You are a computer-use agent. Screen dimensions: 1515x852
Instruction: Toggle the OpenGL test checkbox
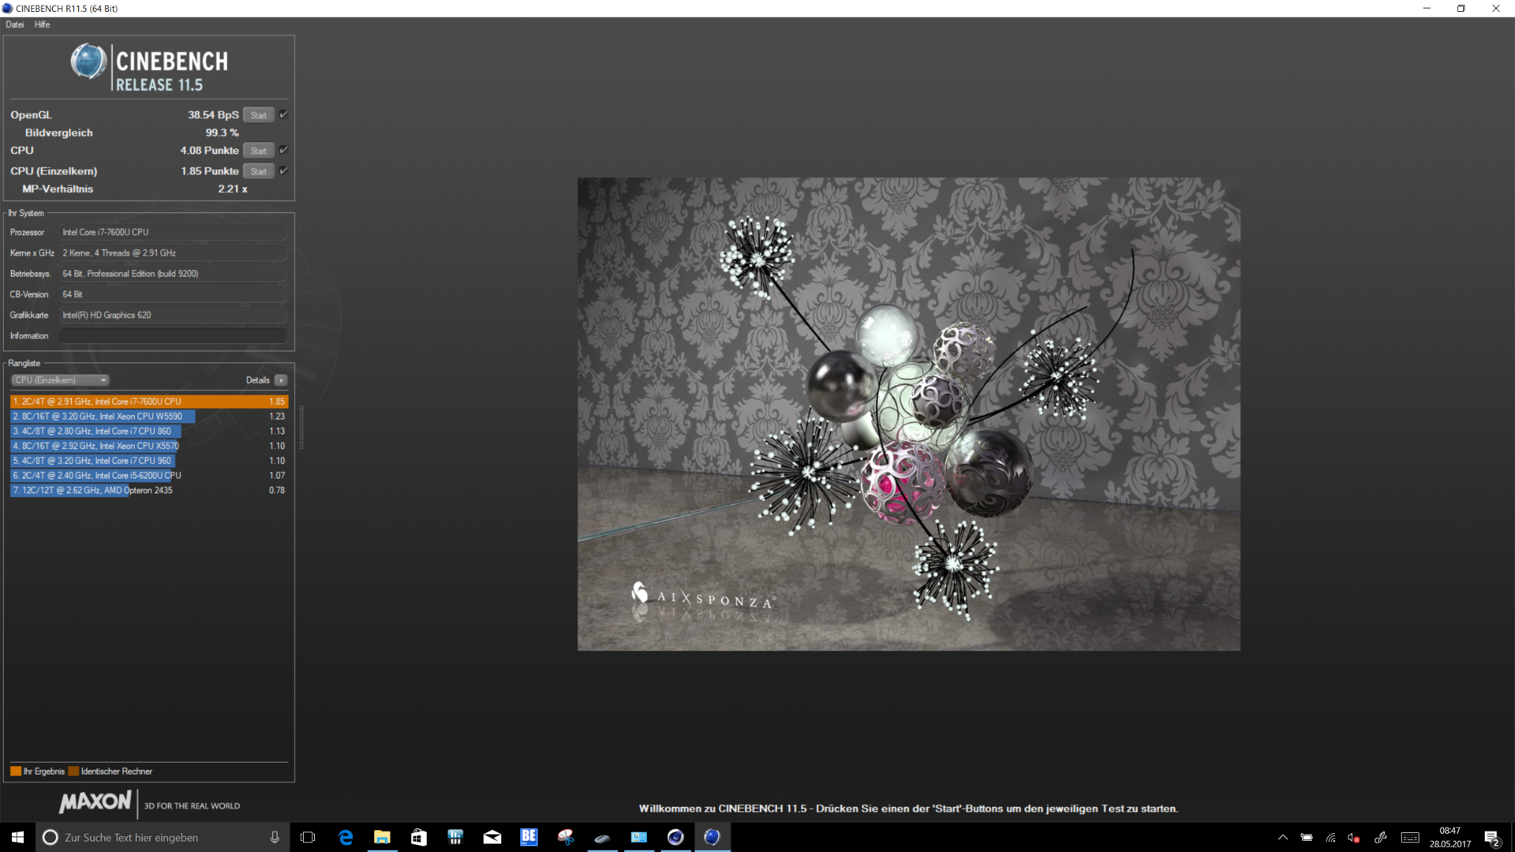284,114
